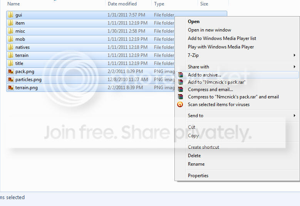300x206 pixels.
Task: Sort files by Name column header
Action: 14,4
